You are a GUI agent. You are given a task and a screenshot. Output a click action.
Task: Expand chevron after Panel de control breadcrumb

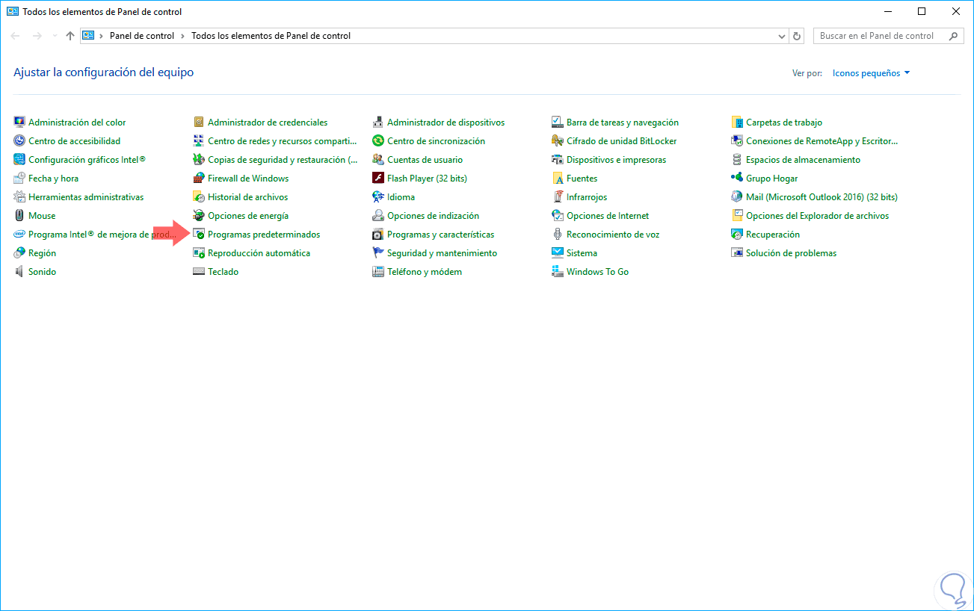pyautogui.click(x=183, y=36)
